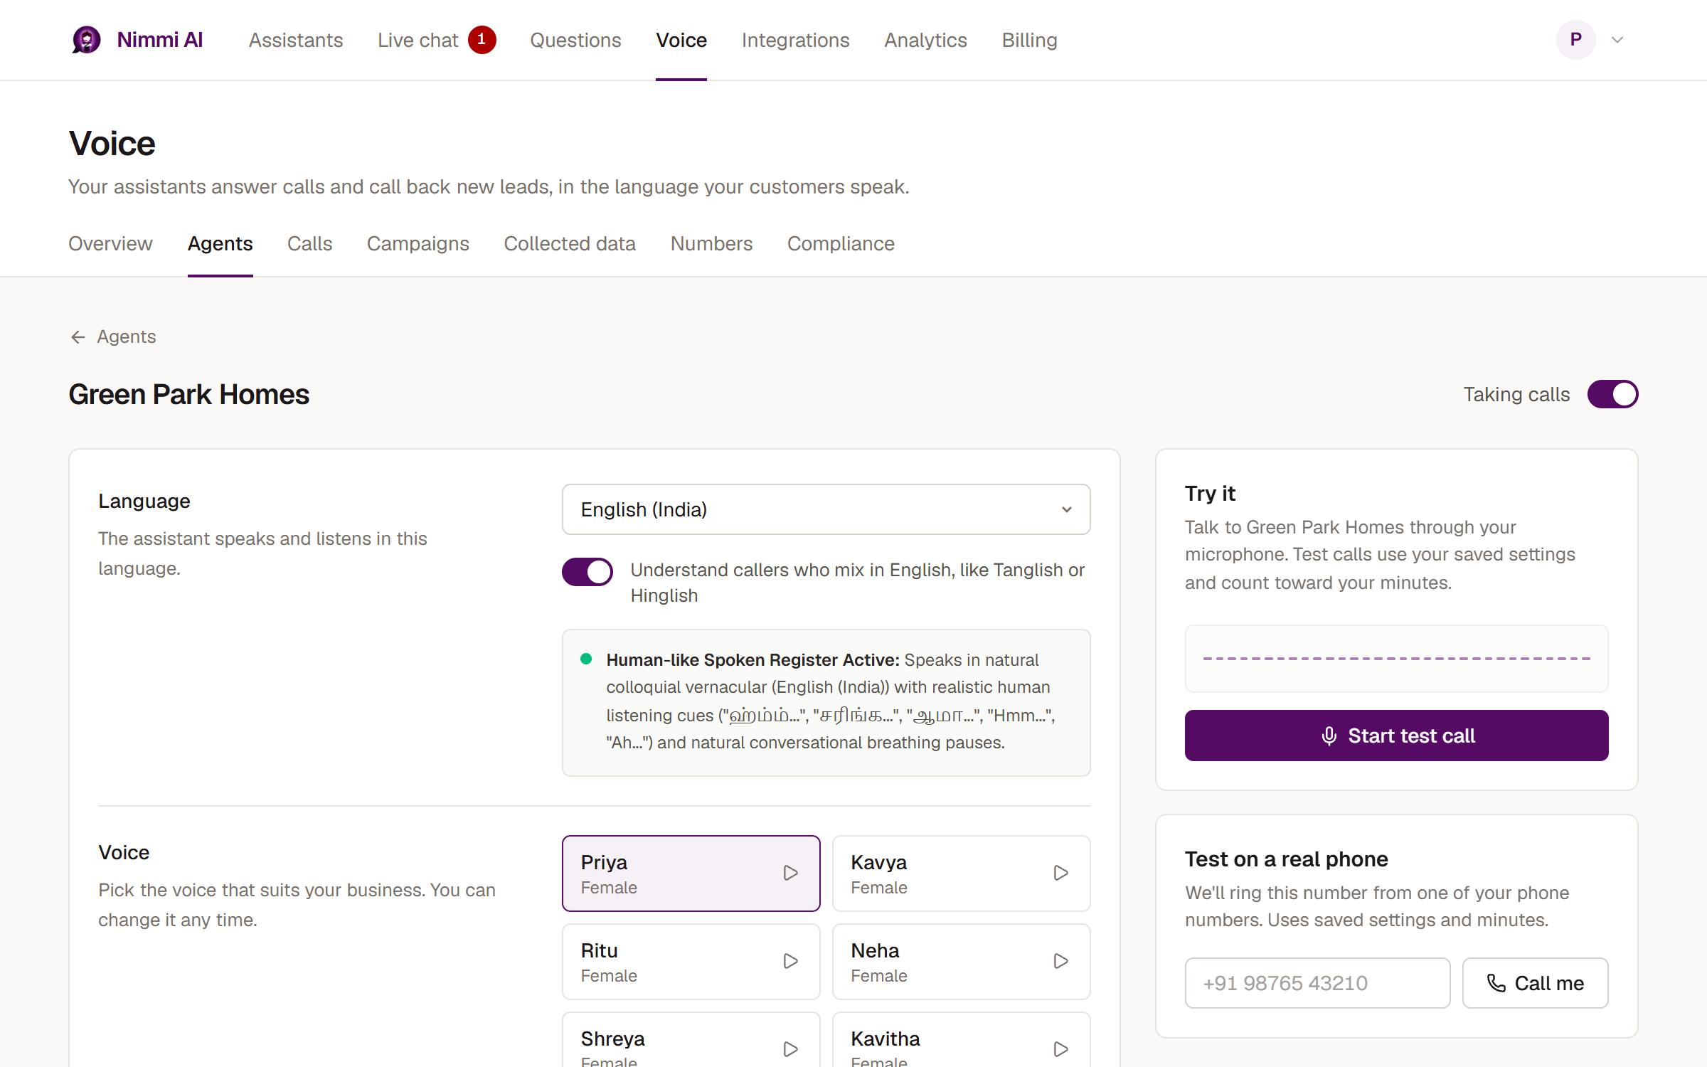This screenshot has height=1067, width=1707.
Task: Play the Shreya voice preview
Action: point(790,1049)
